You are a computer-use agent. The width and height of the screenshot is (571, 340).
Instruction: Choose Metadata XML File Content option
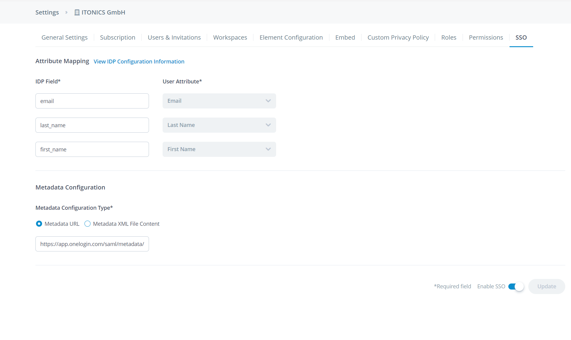[87, 224]
